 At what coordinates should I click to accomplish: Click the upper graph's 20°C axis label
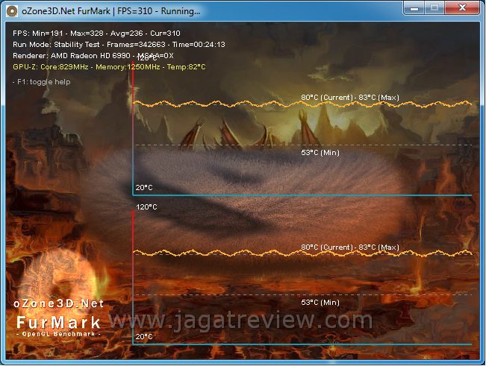click(x=144, y=187)
